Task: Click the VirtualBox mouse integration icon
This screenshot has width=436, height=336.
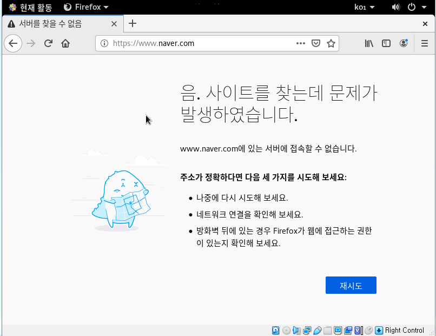Action: point(368,330)
